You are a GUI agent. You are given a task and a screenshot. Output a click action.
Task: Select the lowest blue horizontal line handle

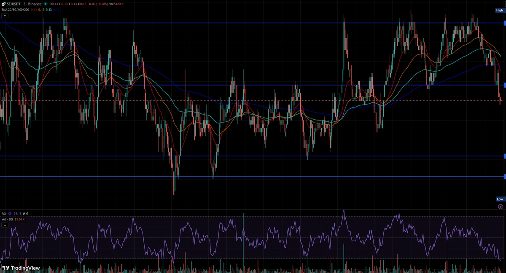click(x=505, y=177)
